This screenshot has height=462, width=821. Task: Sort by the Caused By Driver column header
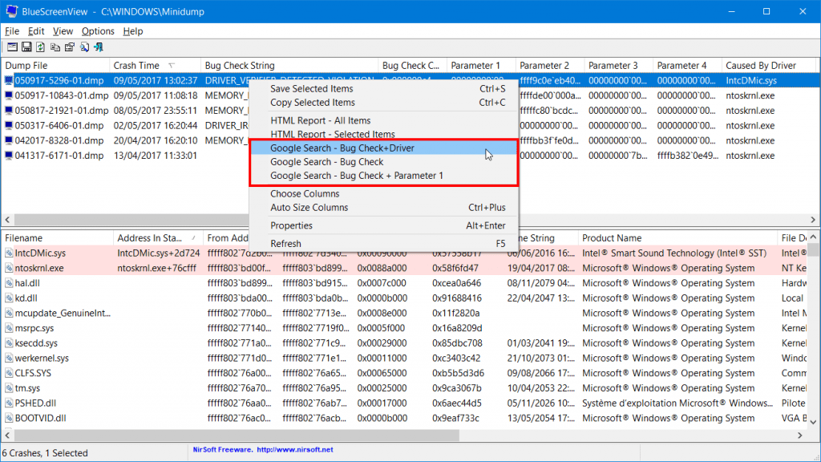click(x=768, y=66)
